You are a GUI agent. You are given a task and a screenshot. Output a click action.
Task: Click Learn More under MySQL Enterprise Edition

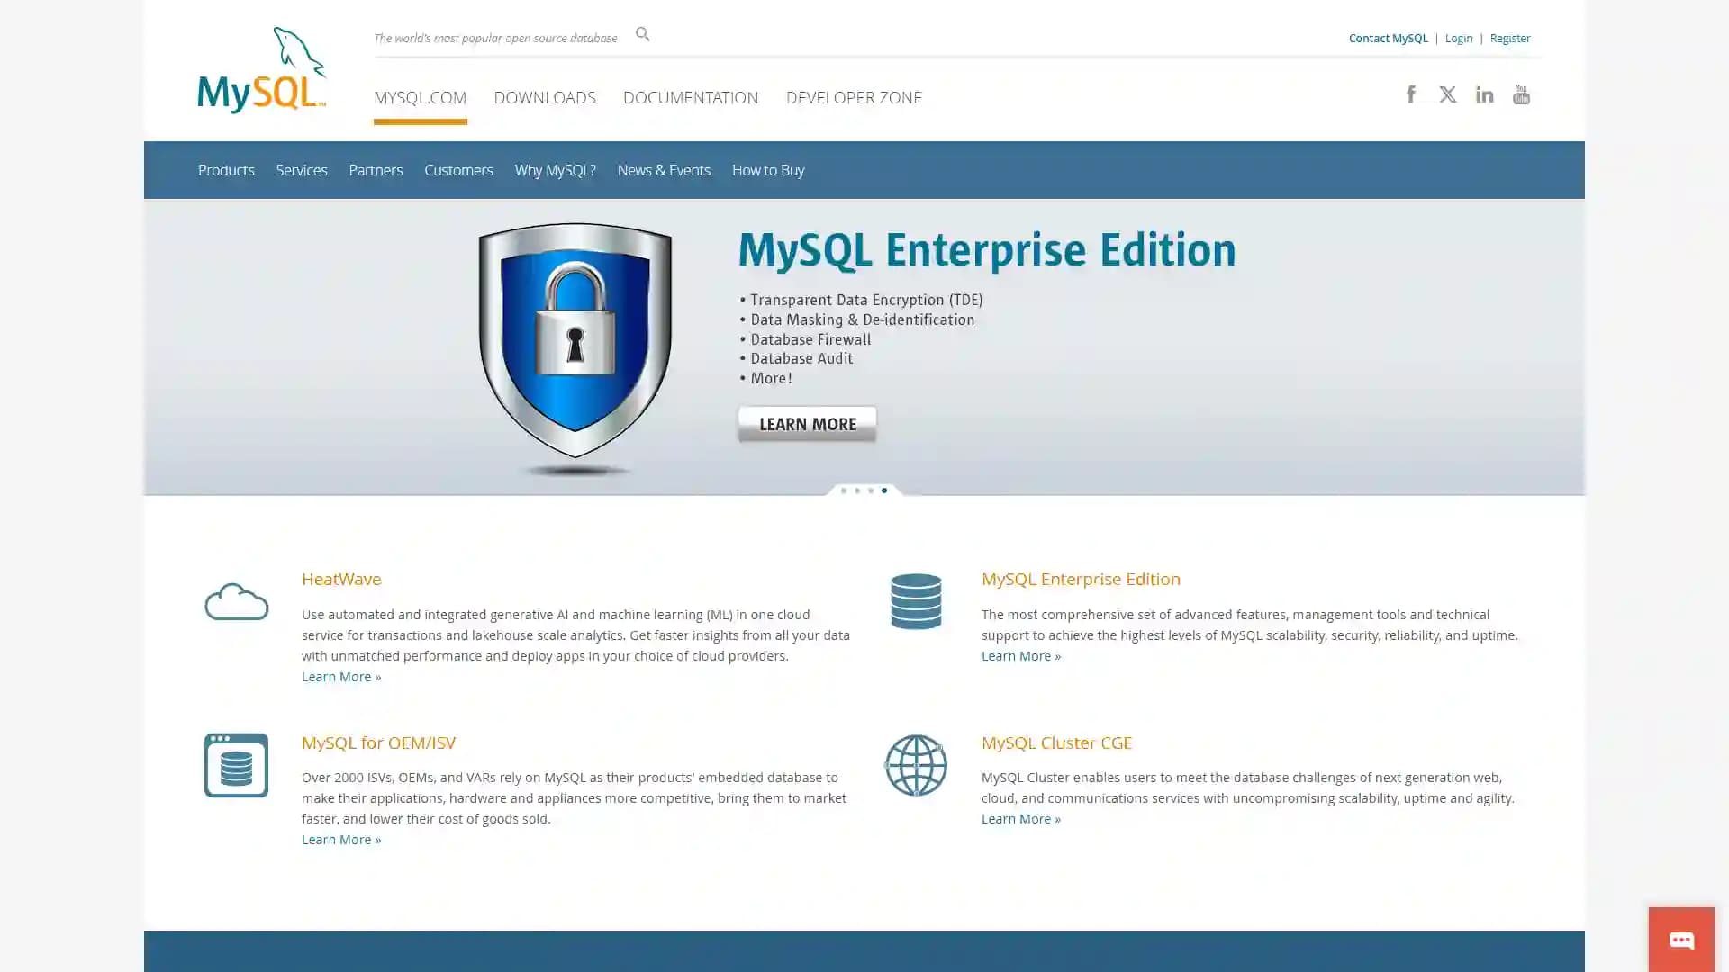1021,656
